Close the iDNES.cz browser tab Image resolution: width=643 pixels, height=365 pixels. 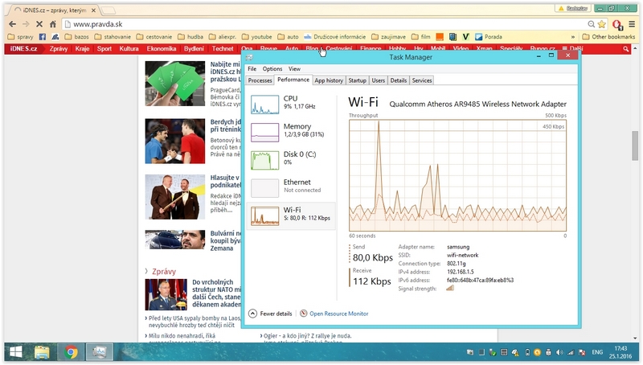click(93, 10)
